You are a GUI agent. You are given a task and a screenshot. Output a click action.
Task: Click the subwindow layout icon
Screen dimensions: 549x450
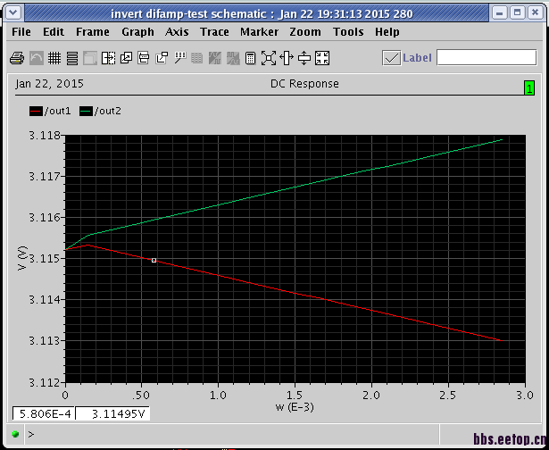144,58
